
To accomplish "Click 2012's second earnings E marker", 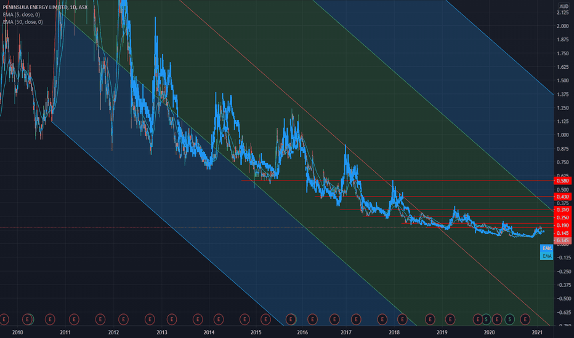I will 150,320.
